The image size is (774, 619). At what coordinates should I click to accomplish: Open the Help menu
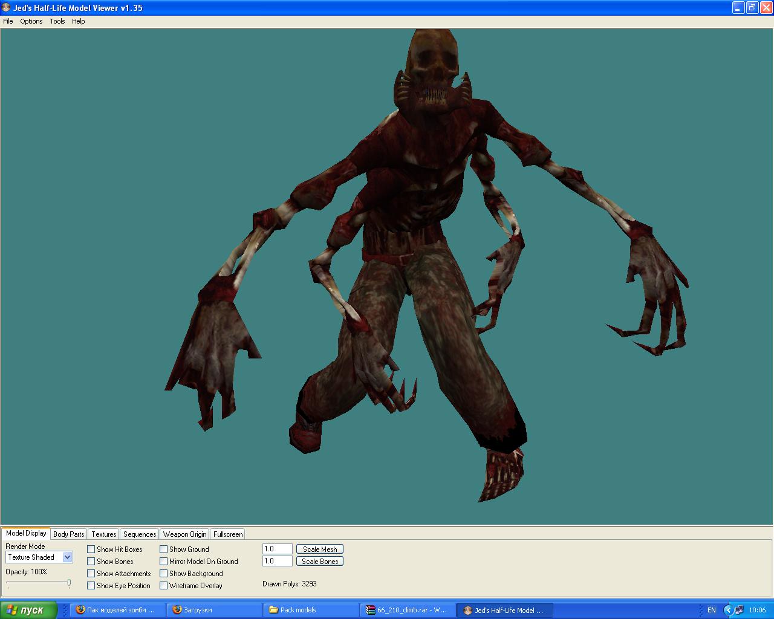(79, 21)
